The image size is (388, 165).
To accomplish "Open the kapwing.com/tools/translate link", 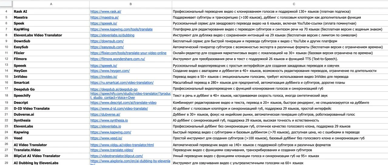I will (x=122, y=29).
